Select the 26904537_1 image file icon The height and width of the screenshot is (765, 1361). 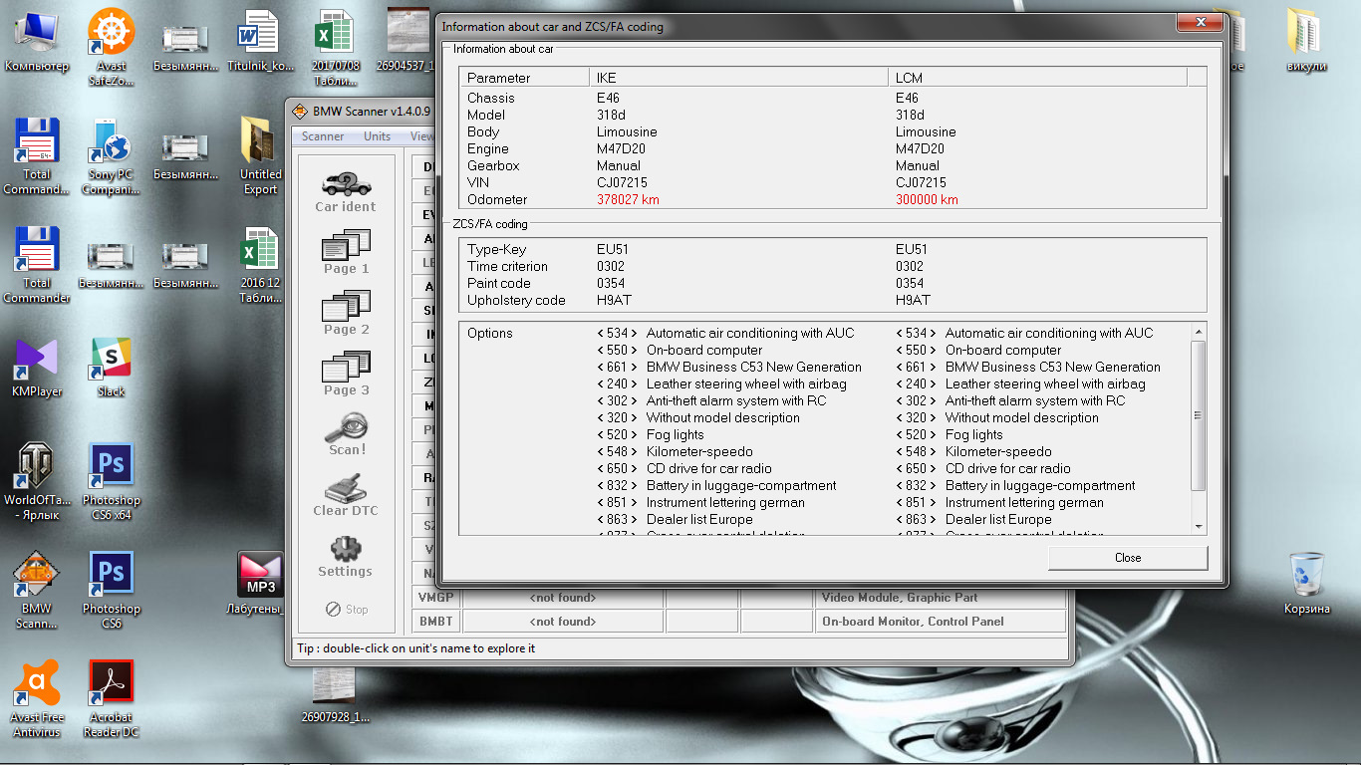[x=406, y=41]
